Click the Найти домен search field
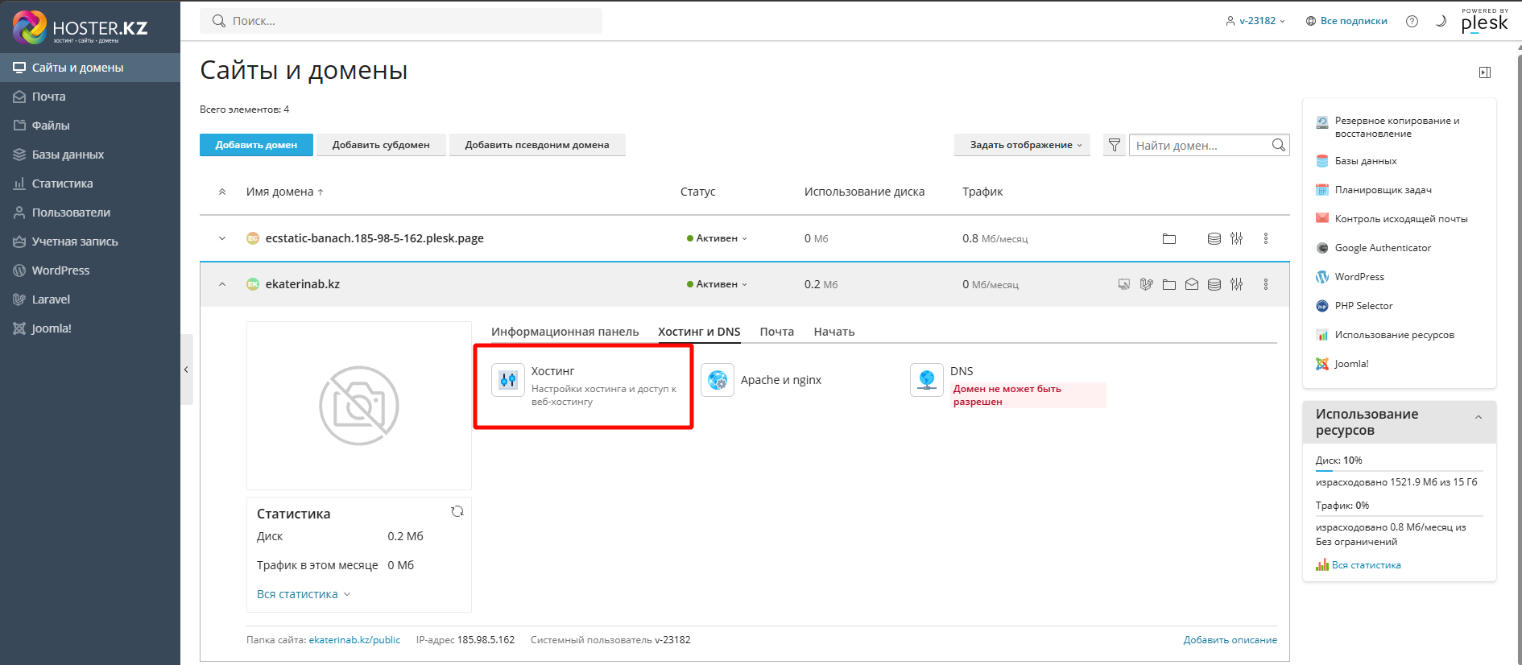Image resolution: width=1522 pixels, height=665 pixels. 1200,145
